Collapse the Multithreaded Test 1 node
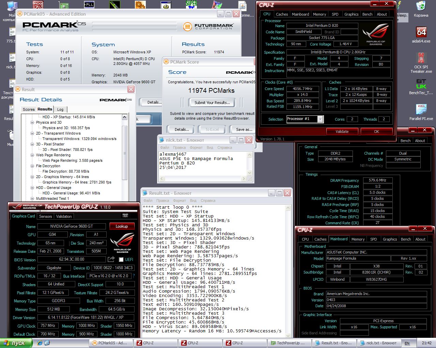The image size is (436, 348). (32, 198)
